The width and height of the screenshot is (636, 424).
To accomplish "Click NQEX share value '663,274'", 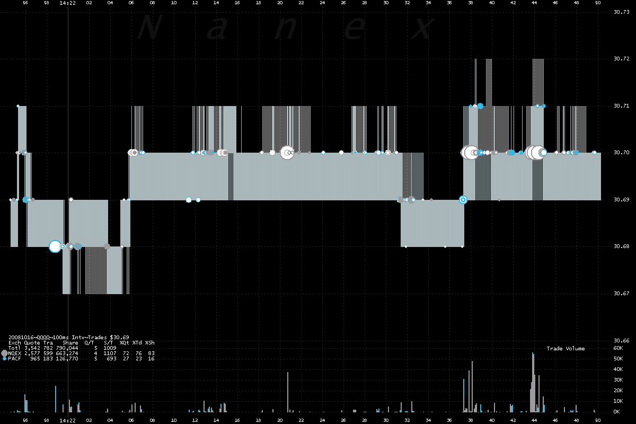I will pyautogui.click(x=67, y=353).
